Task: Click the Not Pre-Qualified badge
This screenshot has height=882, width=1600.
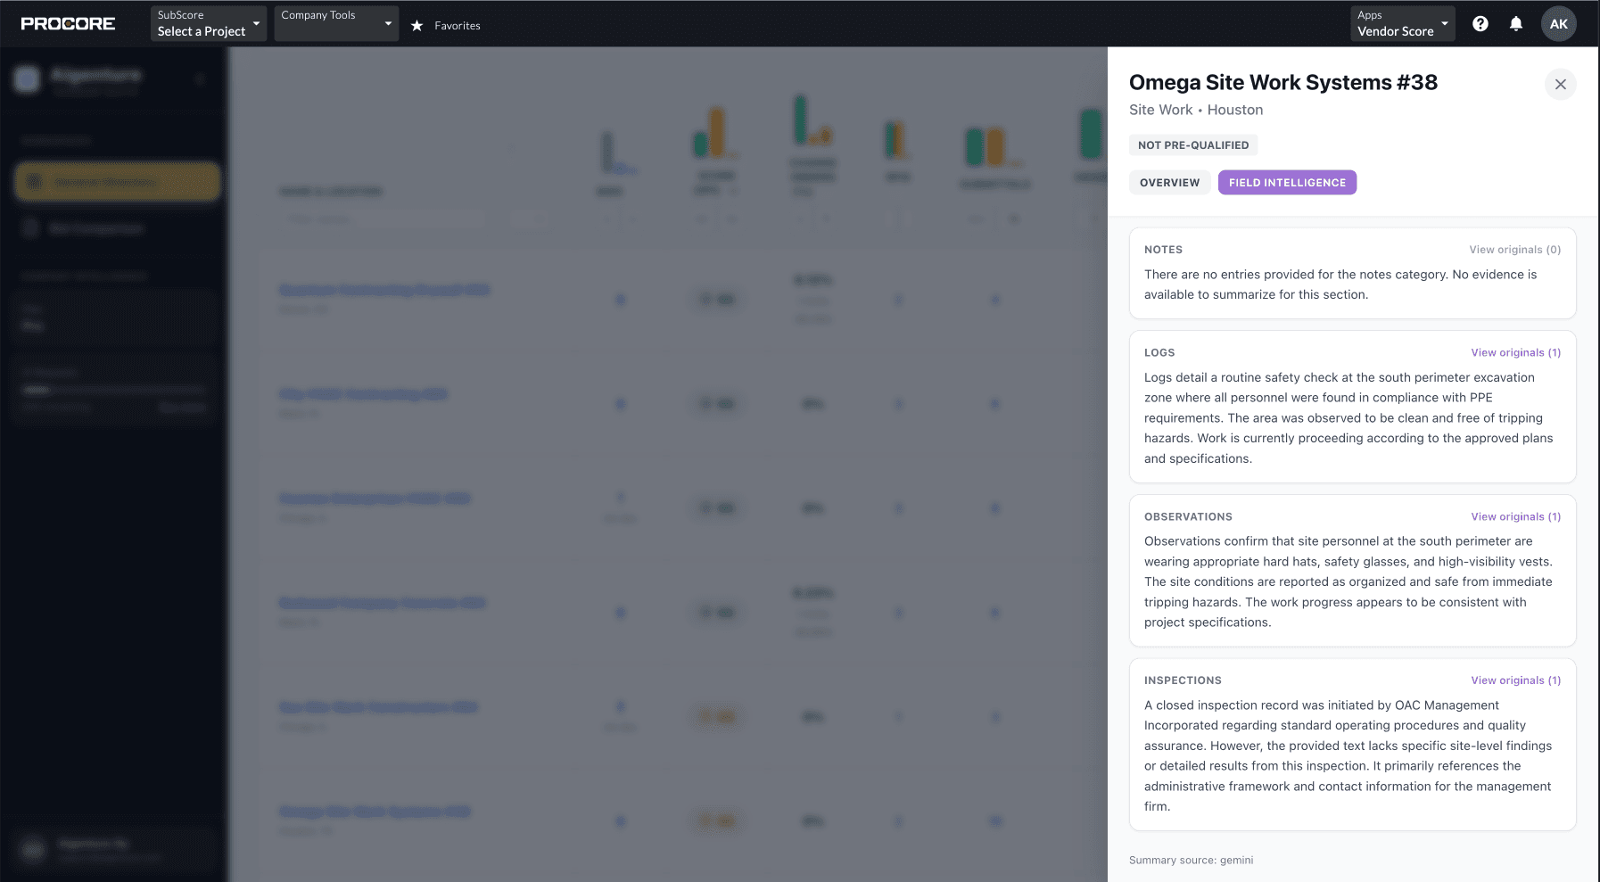Action: (1193, 145)
